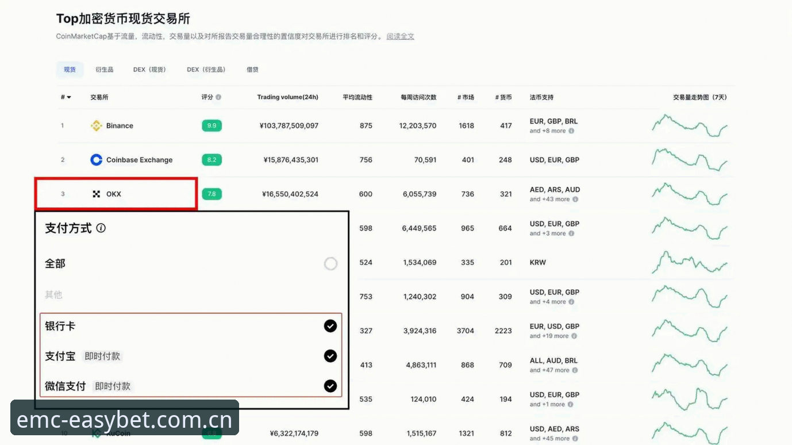Screen dimensions: 792x445
Task: Click EUR, GBP, BRL fiat cell
Action: tap(553, 121)
